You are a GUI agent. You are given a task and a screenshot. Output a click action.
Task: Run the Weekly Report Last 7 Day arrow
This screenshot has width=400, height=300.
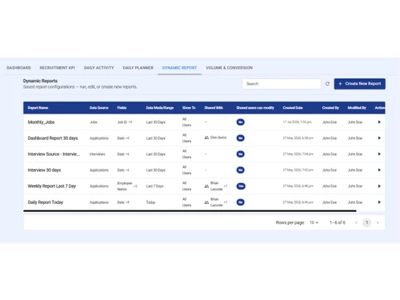(x=379, y=186)
